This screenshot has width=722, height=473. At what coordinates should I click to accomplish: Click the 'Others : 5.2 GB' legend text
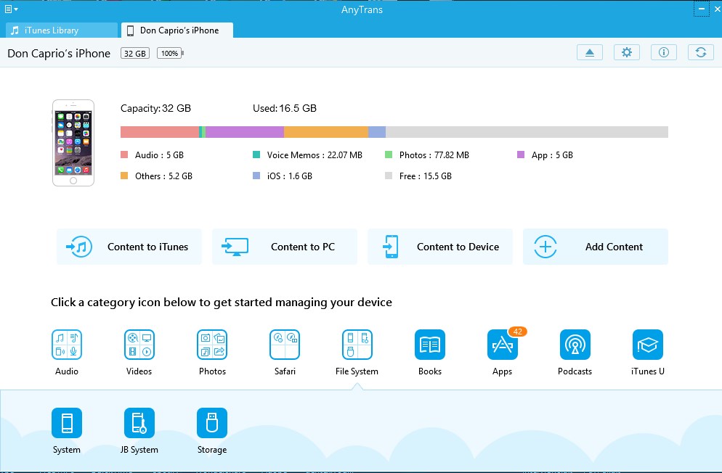click(163, 176)
